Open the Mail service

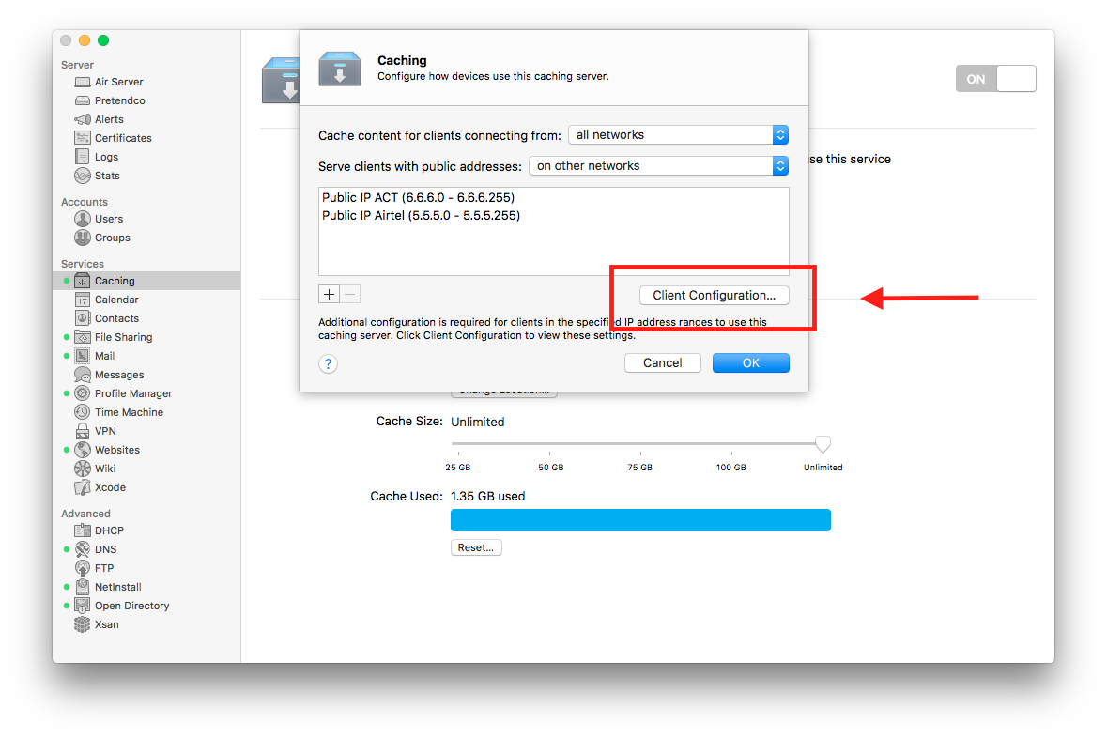click(x=104, y=356)
